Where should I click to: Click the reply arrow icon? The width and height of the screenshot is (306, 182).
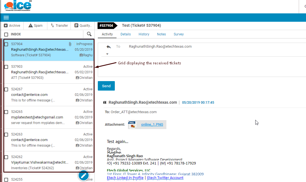click(x=108, y=47)
